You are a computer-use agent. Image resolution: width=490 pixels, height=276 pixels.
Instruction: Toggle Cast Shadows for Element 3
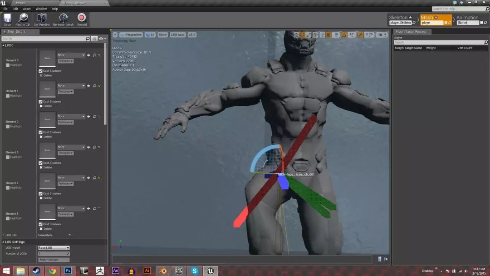tap(41, 163)
